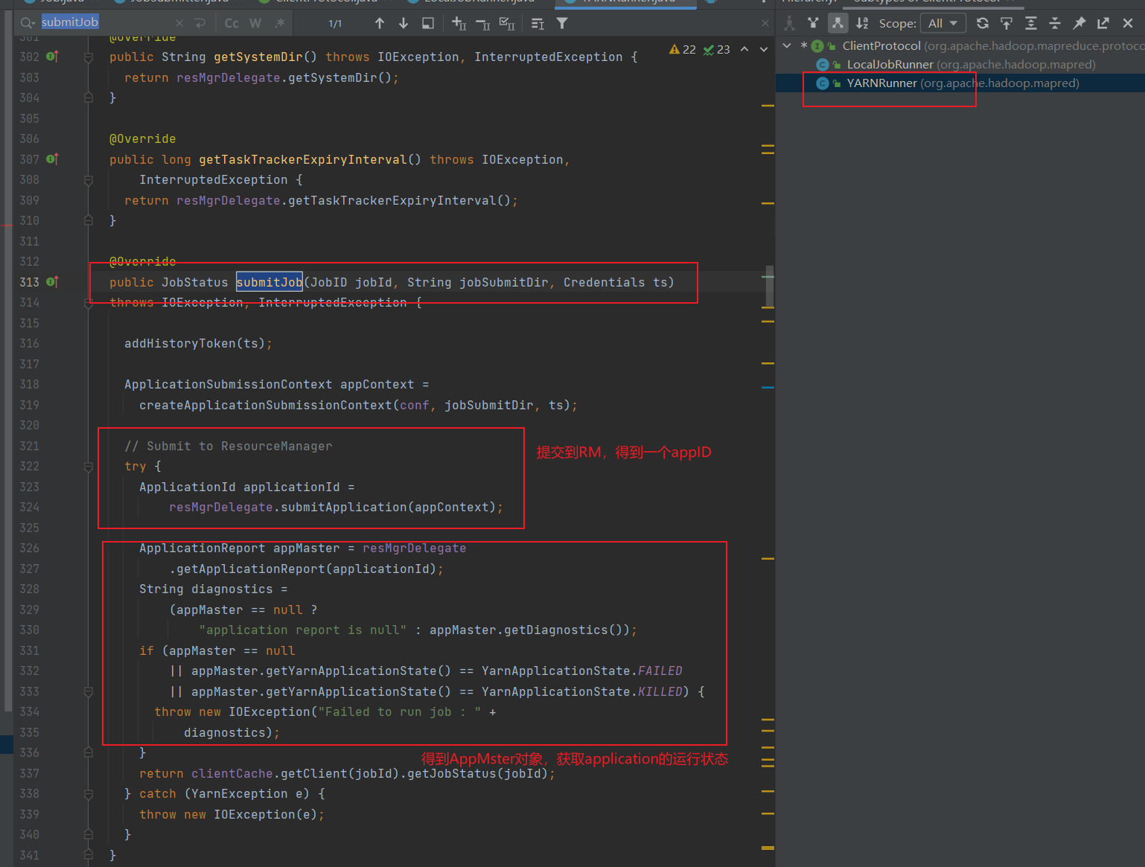Click override gutter icon at line 313

coord(52,282)
